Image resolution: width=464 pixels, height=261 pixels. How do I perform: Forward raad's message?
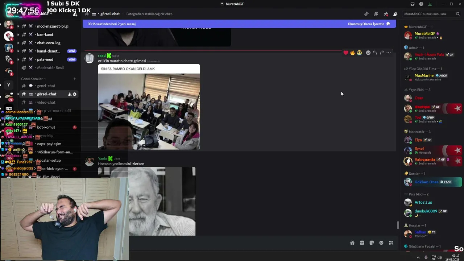coord(382,53)
